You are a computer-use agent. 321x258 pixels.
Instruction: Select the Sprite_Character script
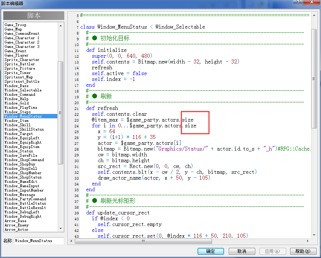tap(22, 60)
